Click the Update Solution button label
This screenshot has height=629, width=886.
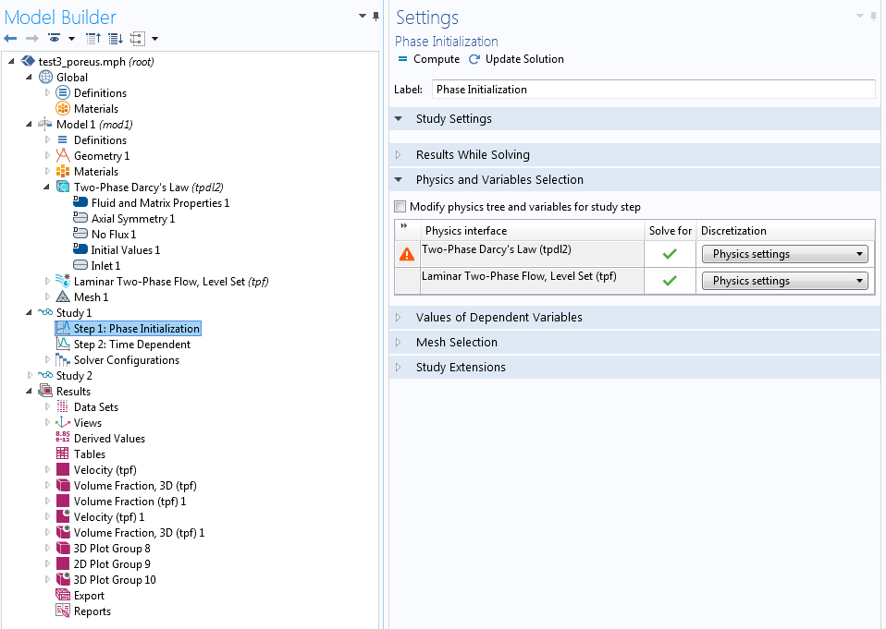(524, 59)
